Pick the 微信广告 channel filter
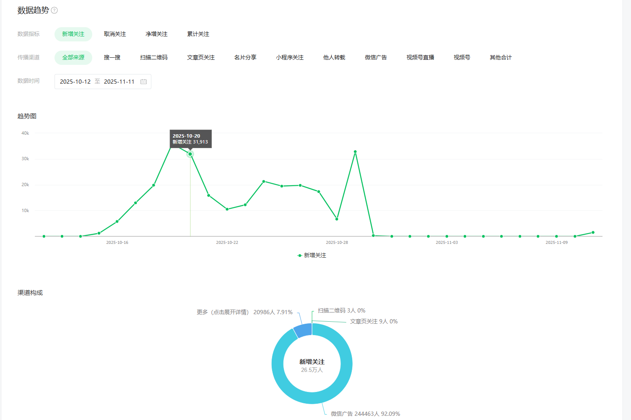This screenshot has width=631, height=420. [x=376, y=58]
